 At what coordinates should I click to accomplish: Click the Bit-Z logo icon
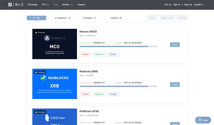(x=10, y=4)
